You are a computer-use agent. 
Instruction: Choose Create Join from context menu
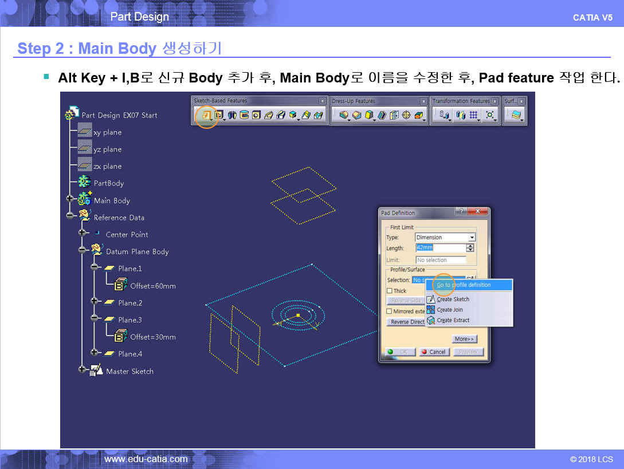pos(449,310)
